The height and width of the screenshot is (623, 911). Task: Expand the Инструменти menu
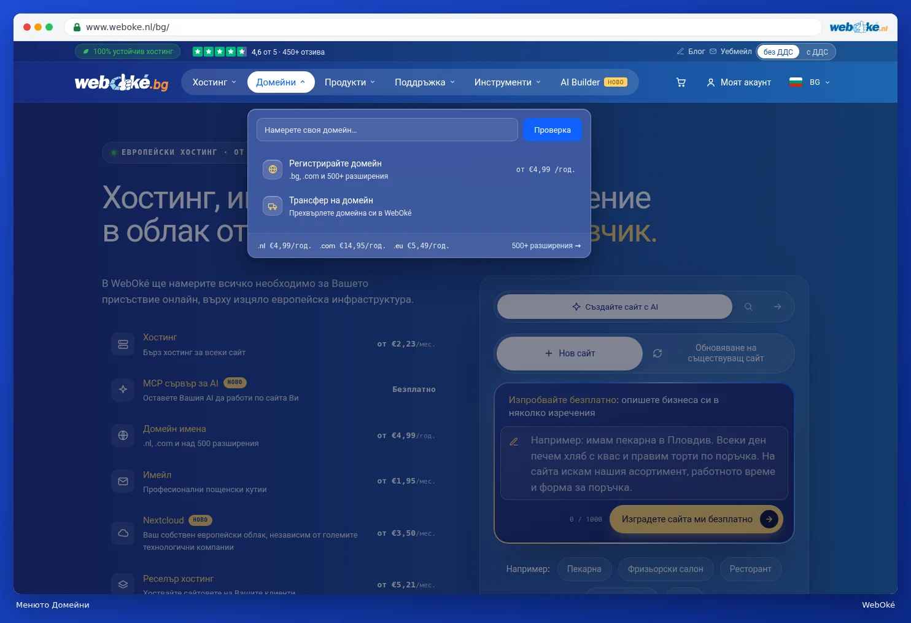[508, 82]
